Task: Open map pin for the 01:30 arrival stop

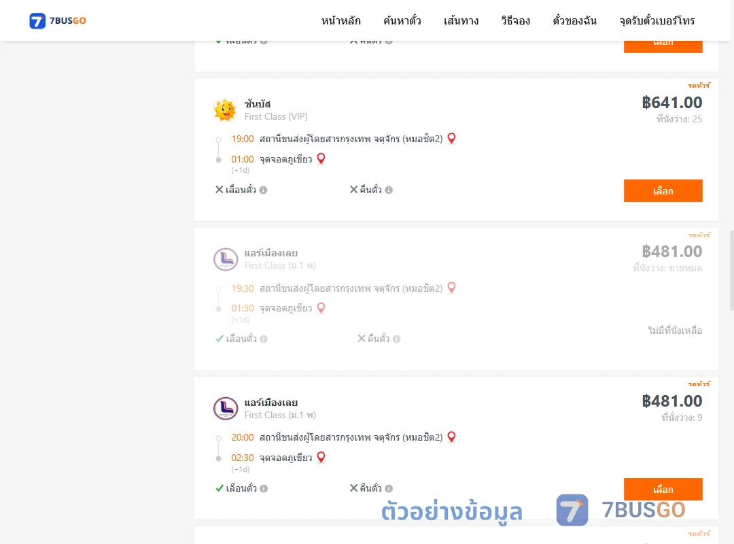Action: coord(321,308)
